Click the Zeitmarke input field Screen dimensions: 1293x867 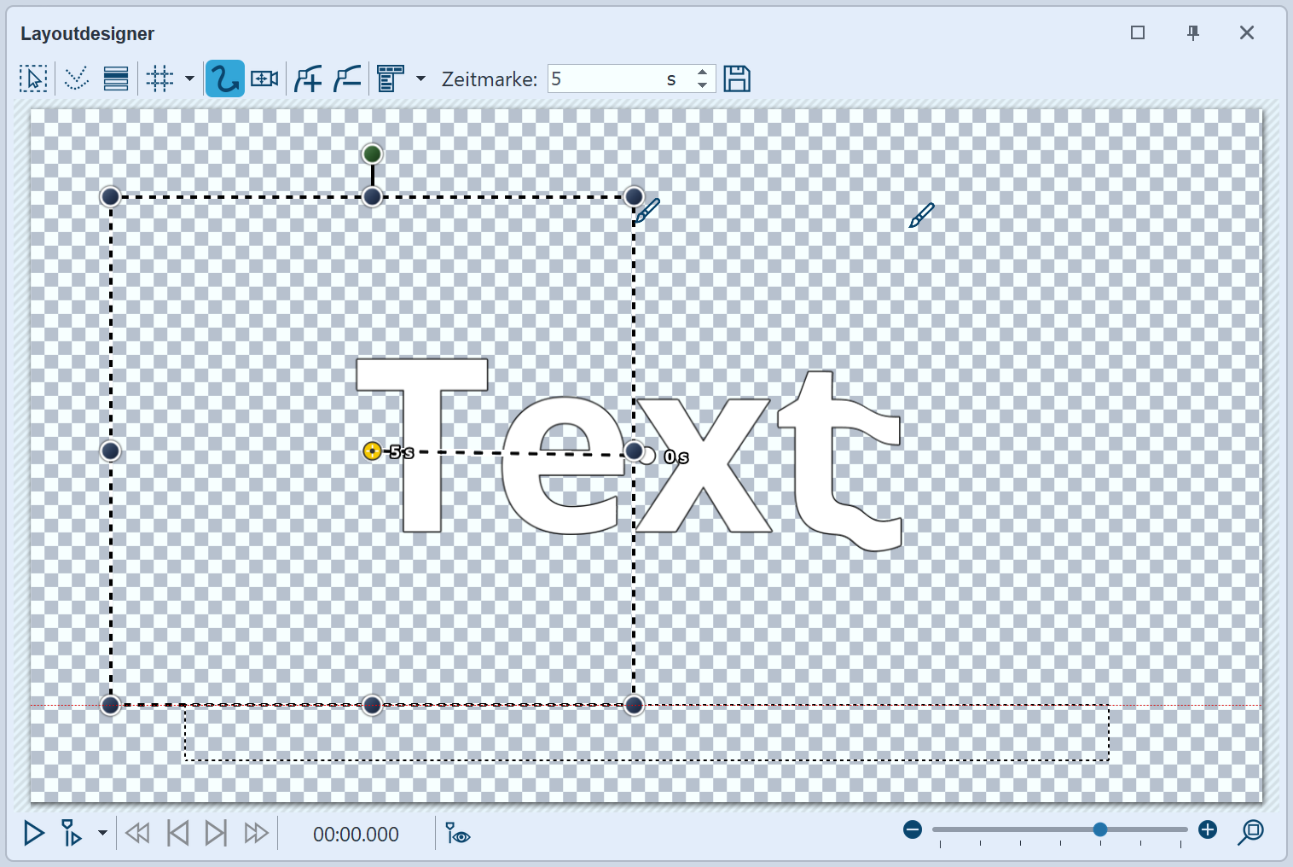click(x=606, y=79)
